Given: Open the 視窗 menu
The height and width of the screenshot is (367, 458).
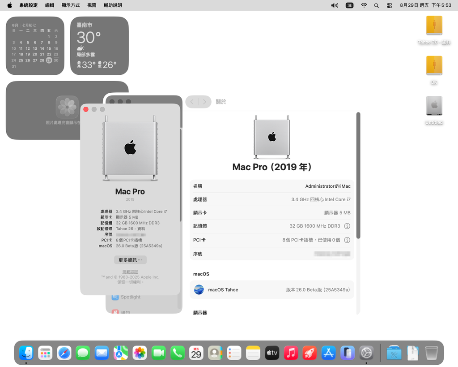Looking at the screenshot, I should [x=92, y=5].
